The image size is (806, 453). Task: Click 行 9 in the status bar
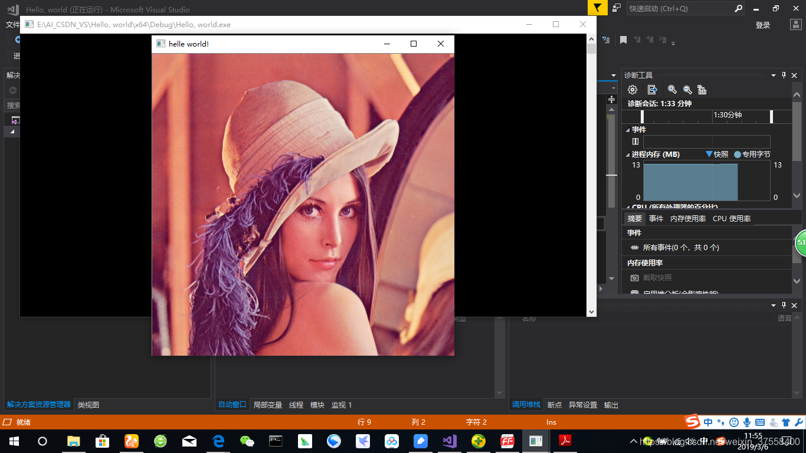pos(365,422)
